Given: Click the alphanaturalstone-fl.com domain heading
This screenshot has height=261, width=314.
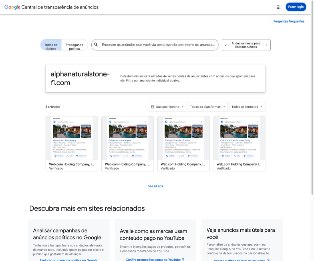Looking at the screenshot, I should (80, 78).
